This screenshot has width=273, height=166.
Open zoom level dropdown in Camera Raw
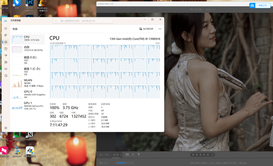(x=121, y=155)
